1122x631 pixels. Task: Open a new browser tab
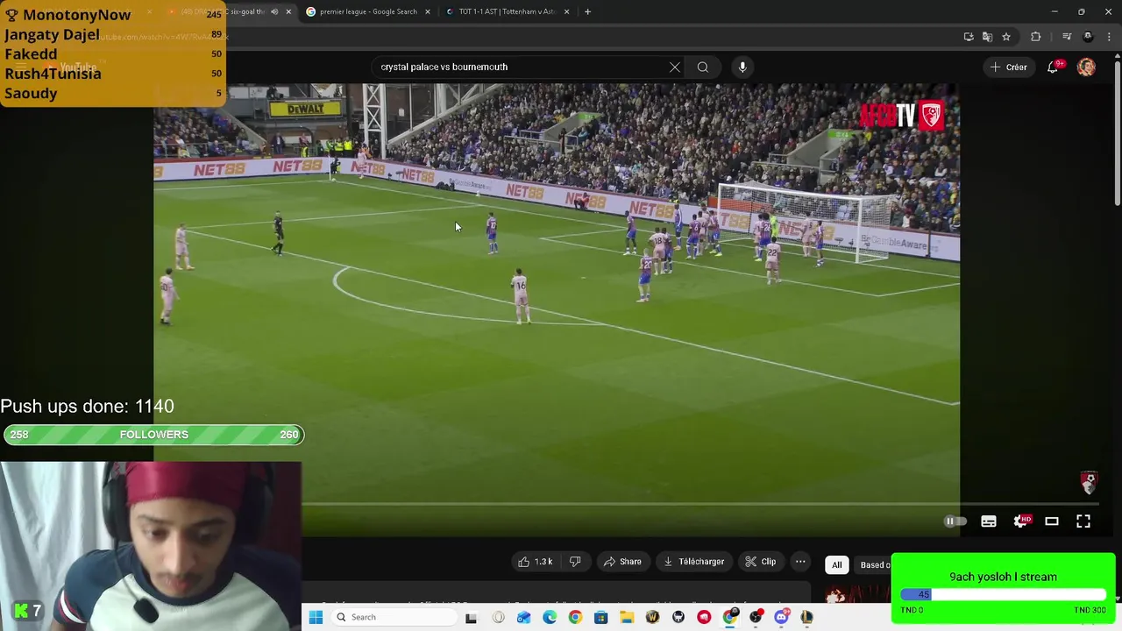tap(587, 11)
